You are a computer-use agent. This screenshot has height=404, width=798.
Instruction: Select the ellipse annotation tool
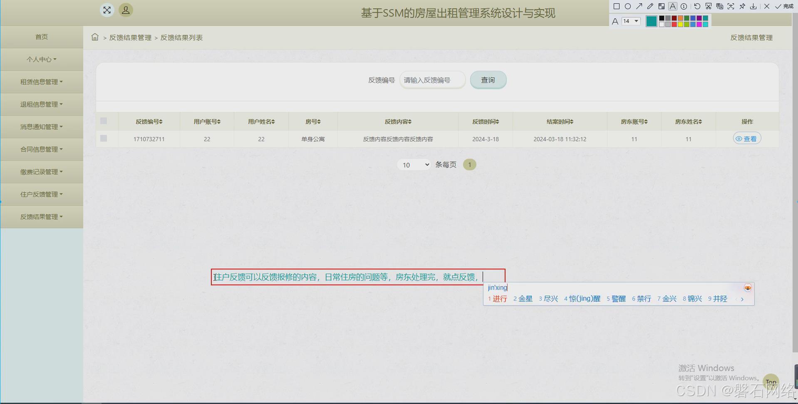click(628, 6)
